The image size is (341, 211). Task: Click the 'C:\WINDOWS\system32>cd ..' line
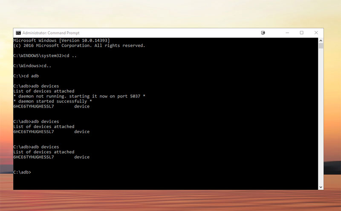point(45,56)
